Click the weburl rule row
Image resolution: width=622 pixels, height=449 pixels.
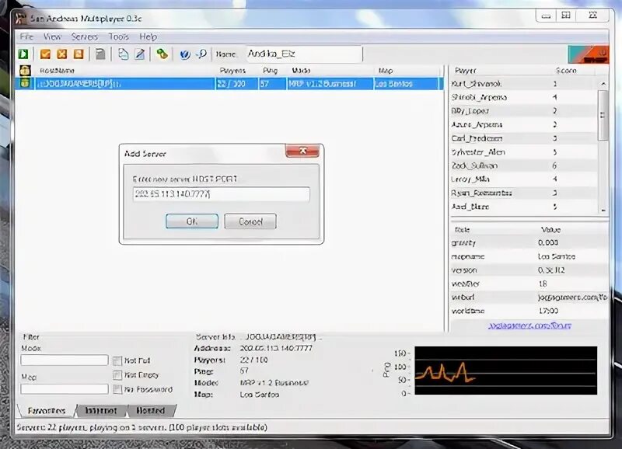[529, 298]
